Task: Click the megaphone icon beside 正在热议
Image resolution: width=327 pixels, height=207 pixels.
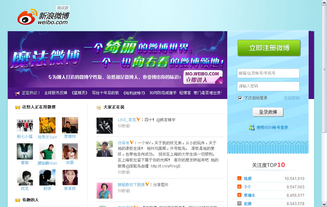Action: click(x=17, y=93)
